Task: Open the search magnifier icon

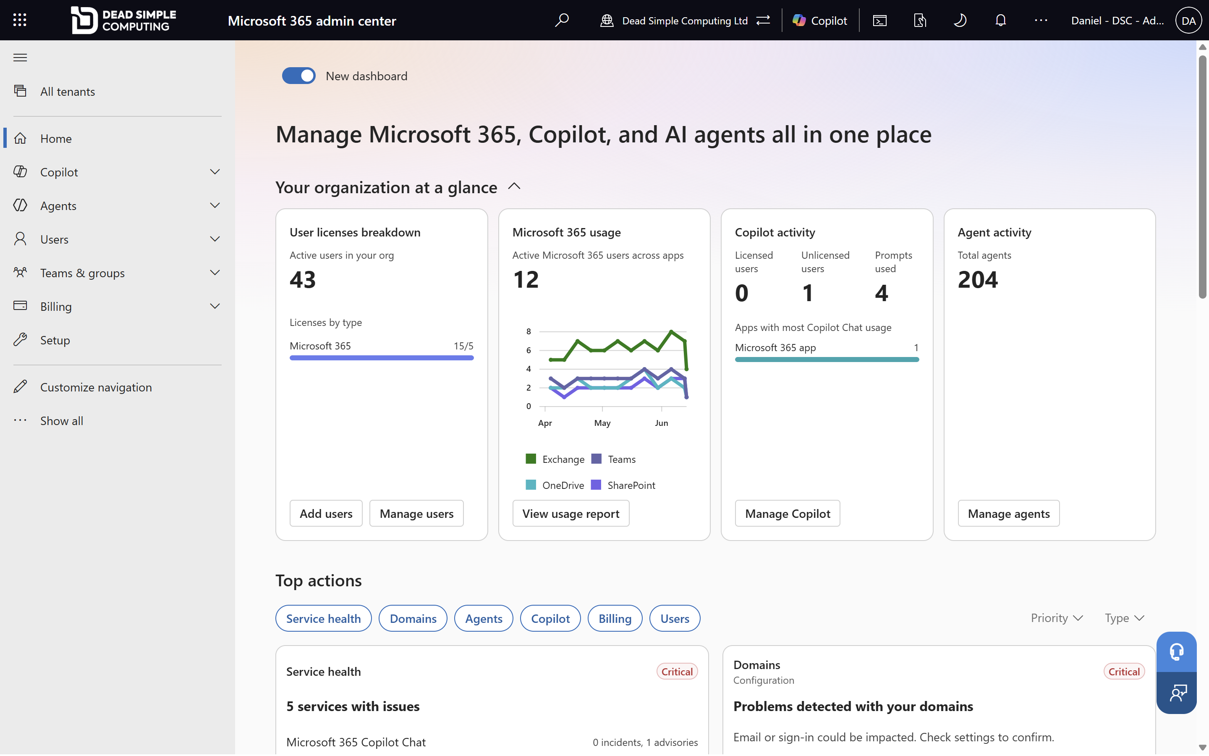Action: coord(562,20)
